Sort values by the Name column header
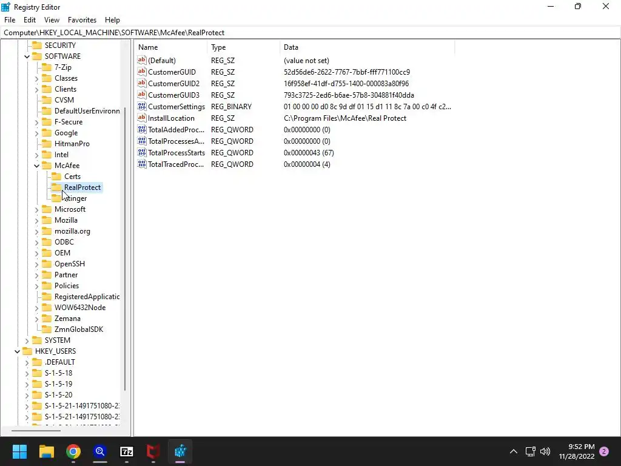 coord(171,47)
